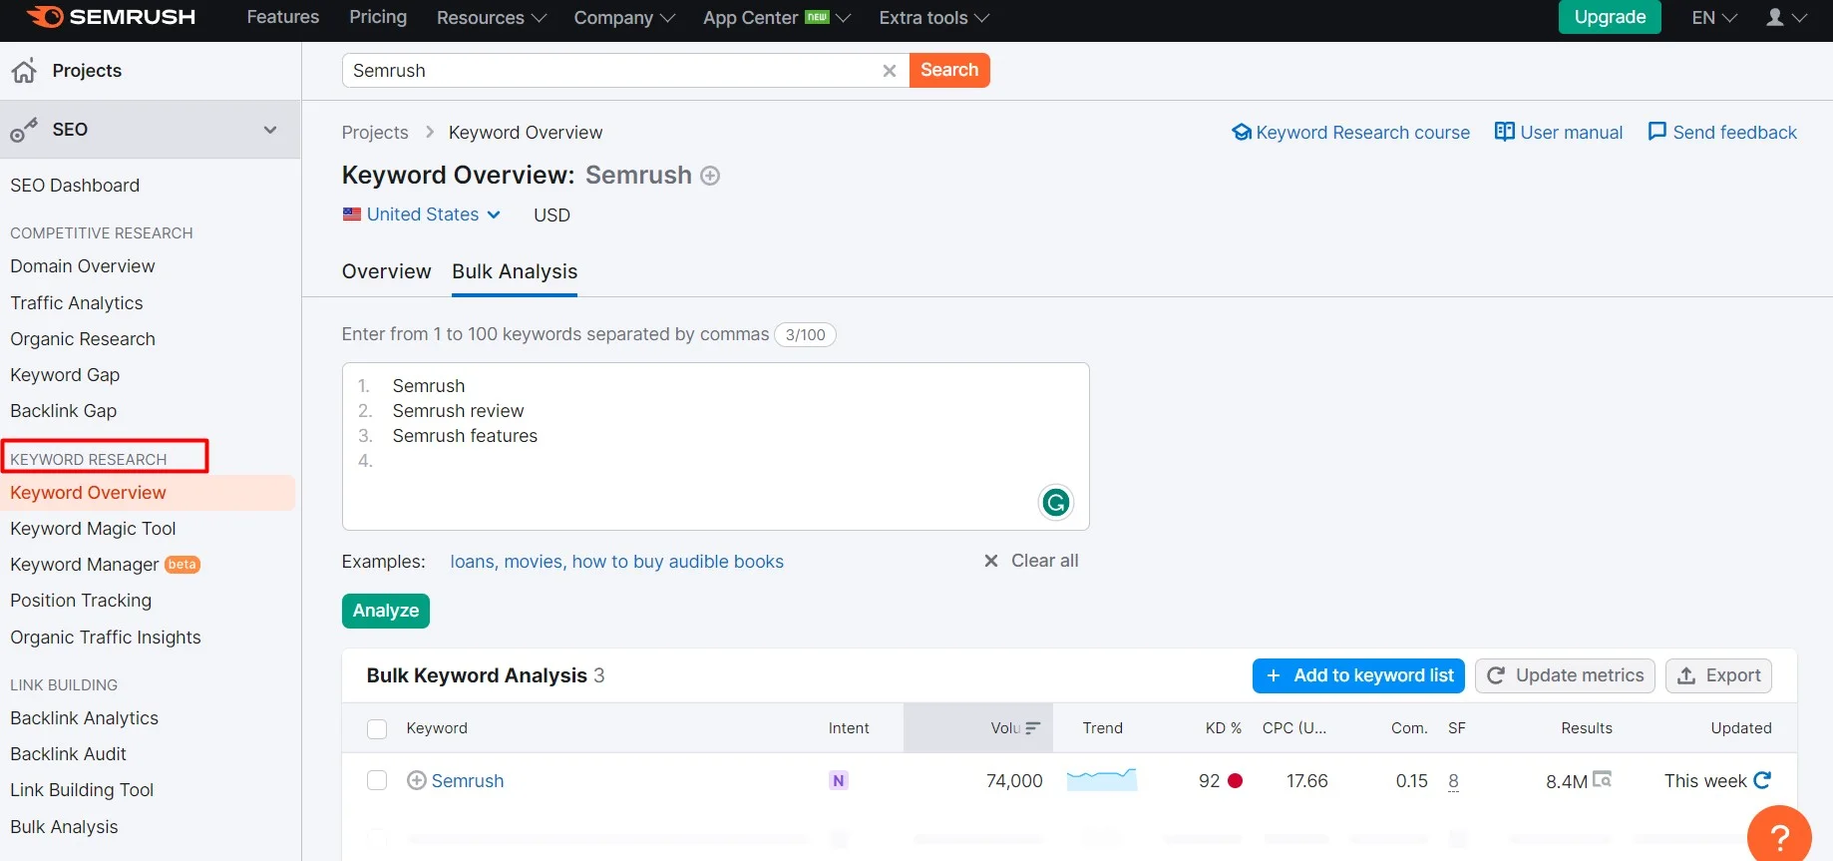1833x861 pixels.
Task: Click inside the bulk keywords text area
Action: (x=715, y=446)
